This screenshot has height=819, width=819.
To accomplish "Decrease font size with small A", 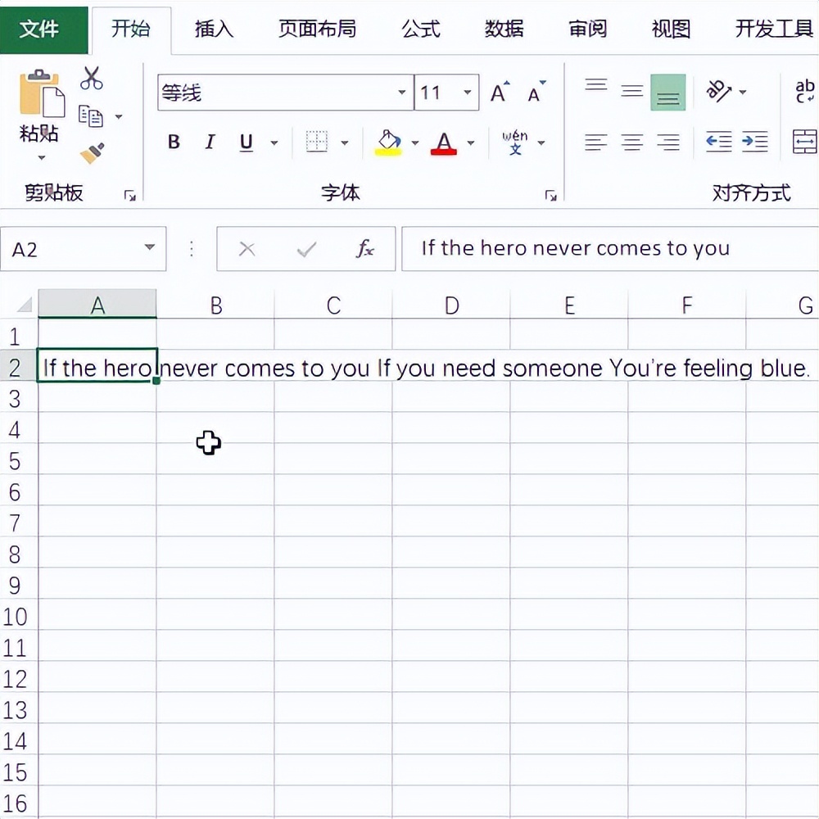I will coord(536,93).
